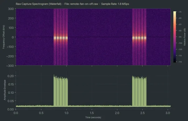Click the Sample Rate: 1.8 MSps text
The width and height of the screenshot is (188, 121).
(115, 4)
